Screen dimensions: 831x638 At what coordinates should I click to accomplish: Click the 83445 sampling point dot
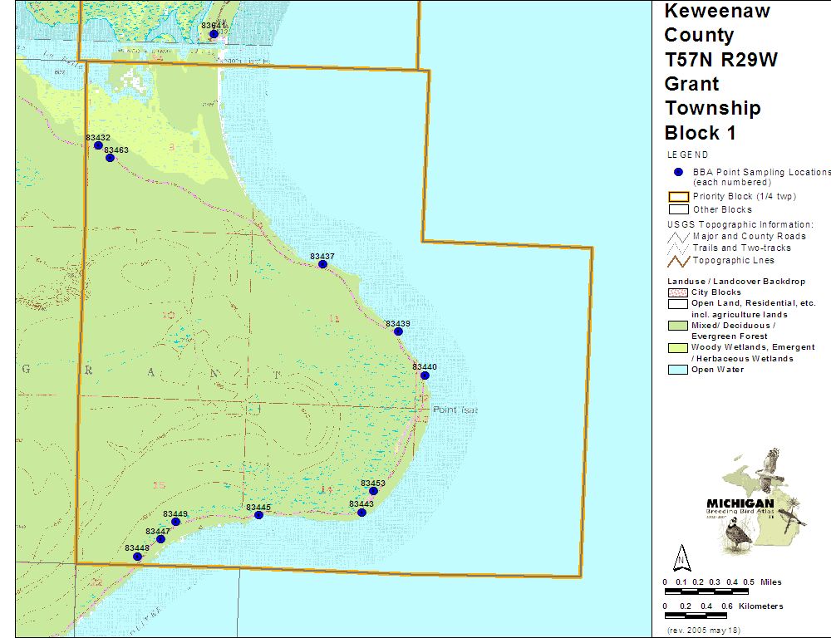click(x=258, y=515)
